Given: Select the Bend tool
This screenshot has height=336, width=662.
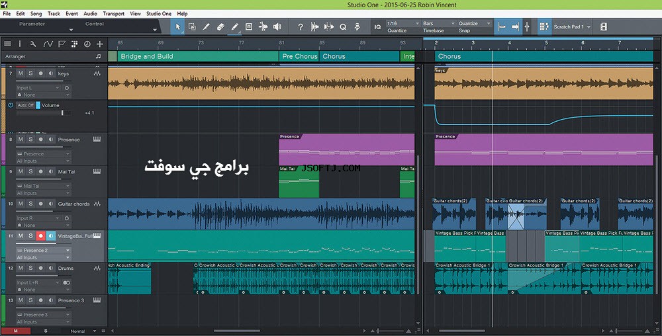Looking at the screenshot, I should (x=263, y=26).
